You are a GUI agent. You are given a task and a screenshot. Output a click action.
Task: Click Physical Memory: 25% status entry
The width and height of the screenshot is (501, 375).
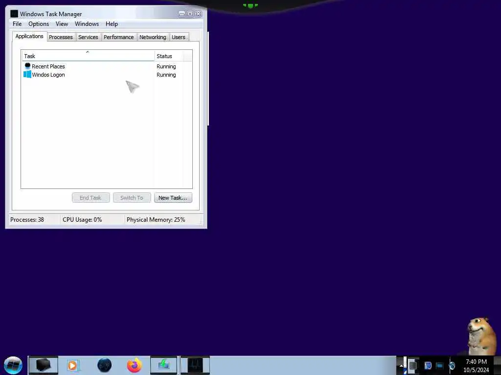(x=156, y=220)
